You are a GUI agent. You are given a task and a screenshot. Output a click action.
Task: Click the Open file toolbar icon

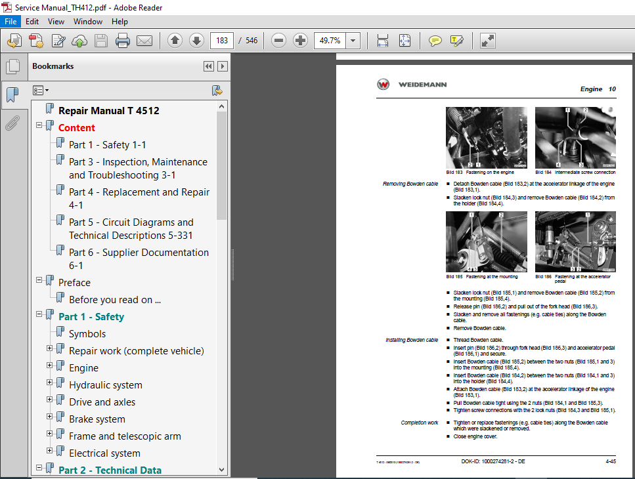[14, 41]
